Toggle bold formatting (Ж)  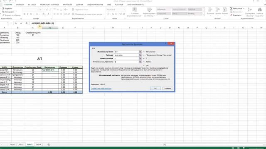tap(25, 14)
